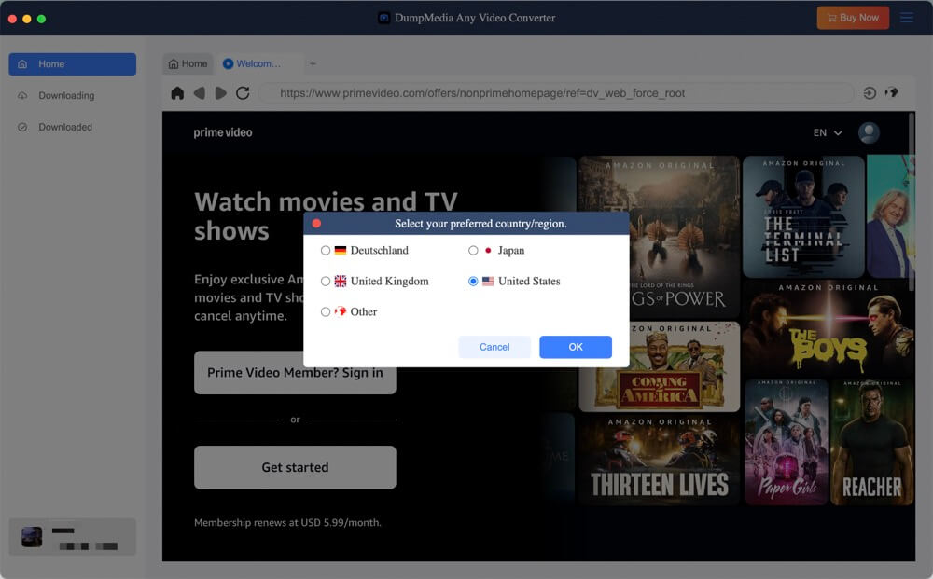
Task: Open the hamburger menu in title bar
Action: tap(907, 18)
